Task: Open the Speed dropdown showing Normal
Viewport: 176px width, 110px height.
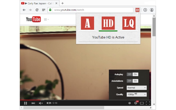Action: point(137,88)
